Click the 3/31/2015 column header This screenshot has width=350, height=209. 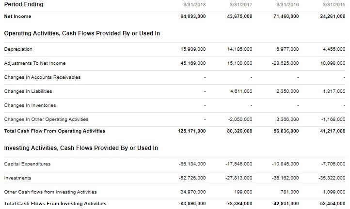[x=334, y=5]
